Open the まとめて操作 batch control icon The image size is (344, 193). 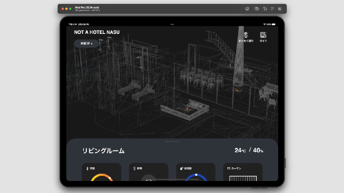pyautogui.click(x=246, y=35)
